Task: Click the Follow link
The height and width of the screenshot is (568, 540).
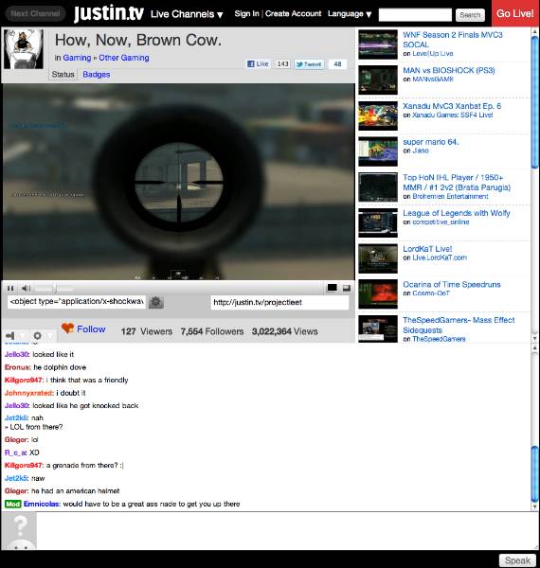Action: pos(91,328)
